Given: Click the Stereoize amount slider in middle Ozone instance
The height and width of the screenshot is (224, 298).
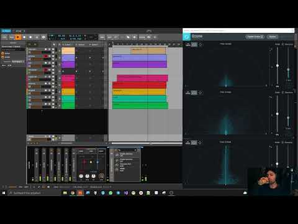Looking at the screenshot, I should [x=288, y=118].
